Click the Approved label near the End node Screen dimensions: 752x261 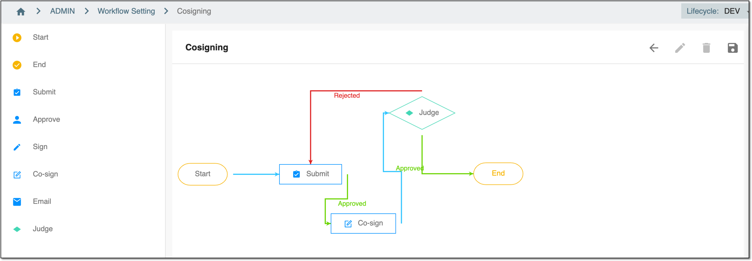(410, 168)
